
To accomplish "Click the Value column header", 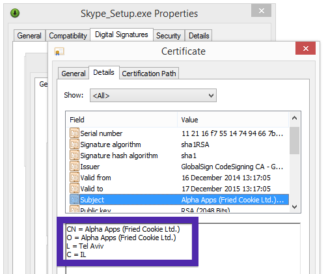I will coord(233,120).
